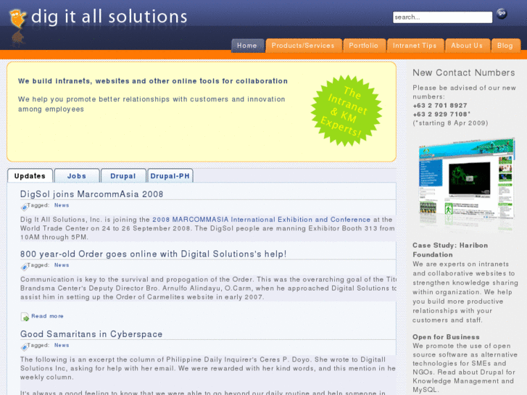Image resolution: width=527 pixels, height=395 pixels.
Task: Click the Read more document icon
Action: click(25, 317)
